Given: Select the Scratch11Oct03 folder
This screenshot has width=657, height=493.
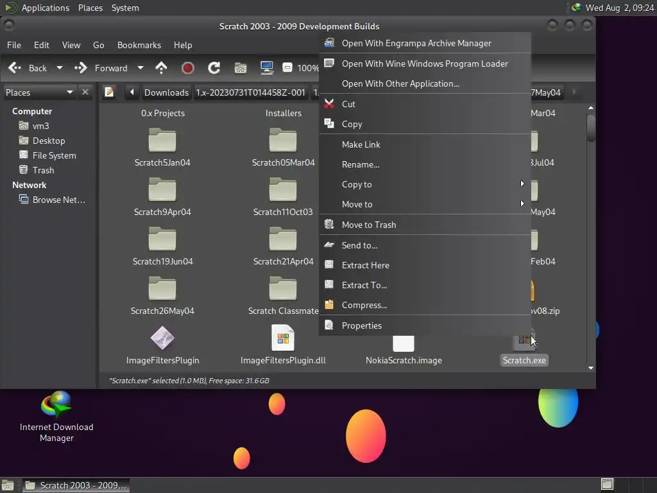Looking at the screenshot, I should pos(283,197).
